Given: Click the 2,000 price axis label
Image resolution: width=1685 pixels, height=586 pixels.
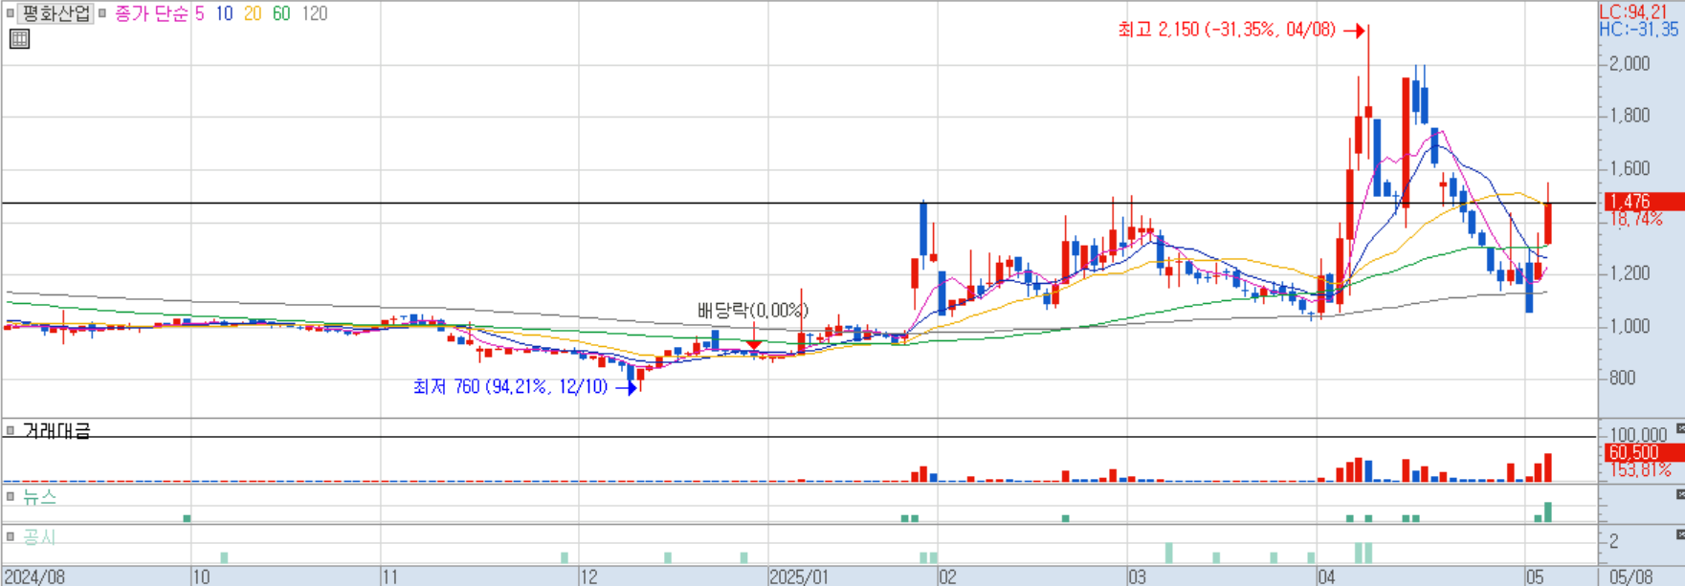Looking at the screenshot, I should 1630,64.
